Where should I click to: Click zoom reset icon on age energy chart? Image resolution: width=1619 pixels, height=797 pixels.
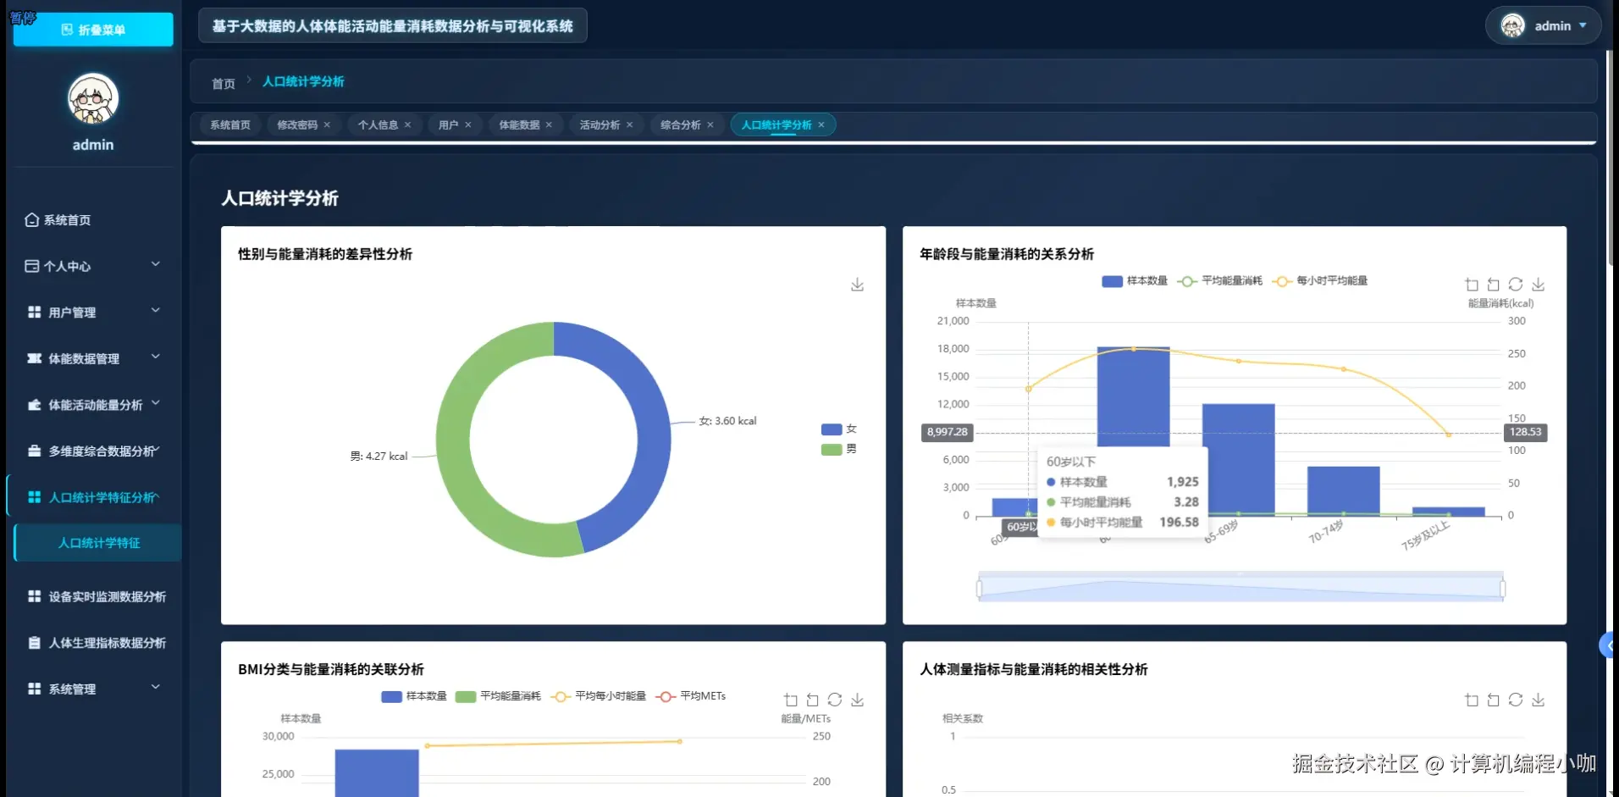coord(1493,285)
